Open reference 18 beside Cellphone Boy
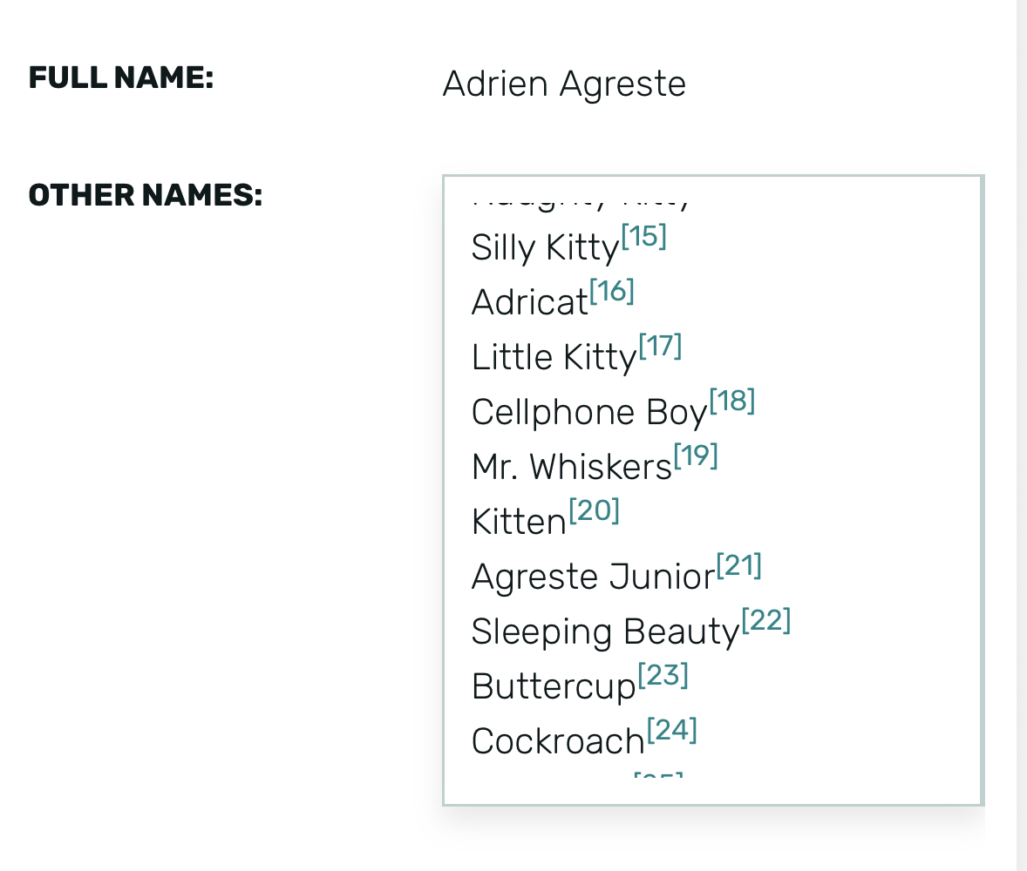Image resolution: width=1027 pixels, height=871 pixels. coord(731,402)
